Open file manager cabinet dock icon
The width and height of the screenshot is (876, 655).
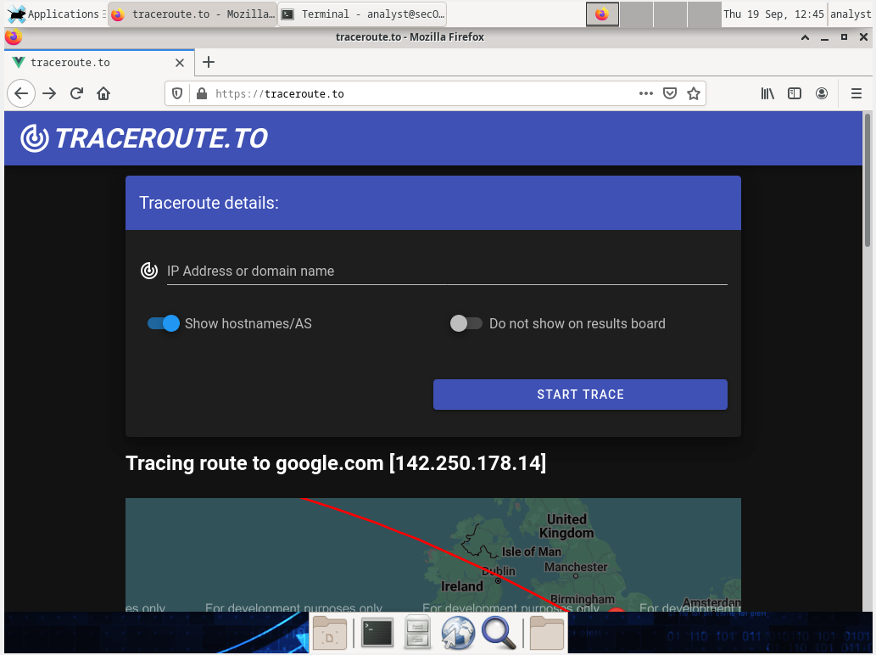point(416,633)
